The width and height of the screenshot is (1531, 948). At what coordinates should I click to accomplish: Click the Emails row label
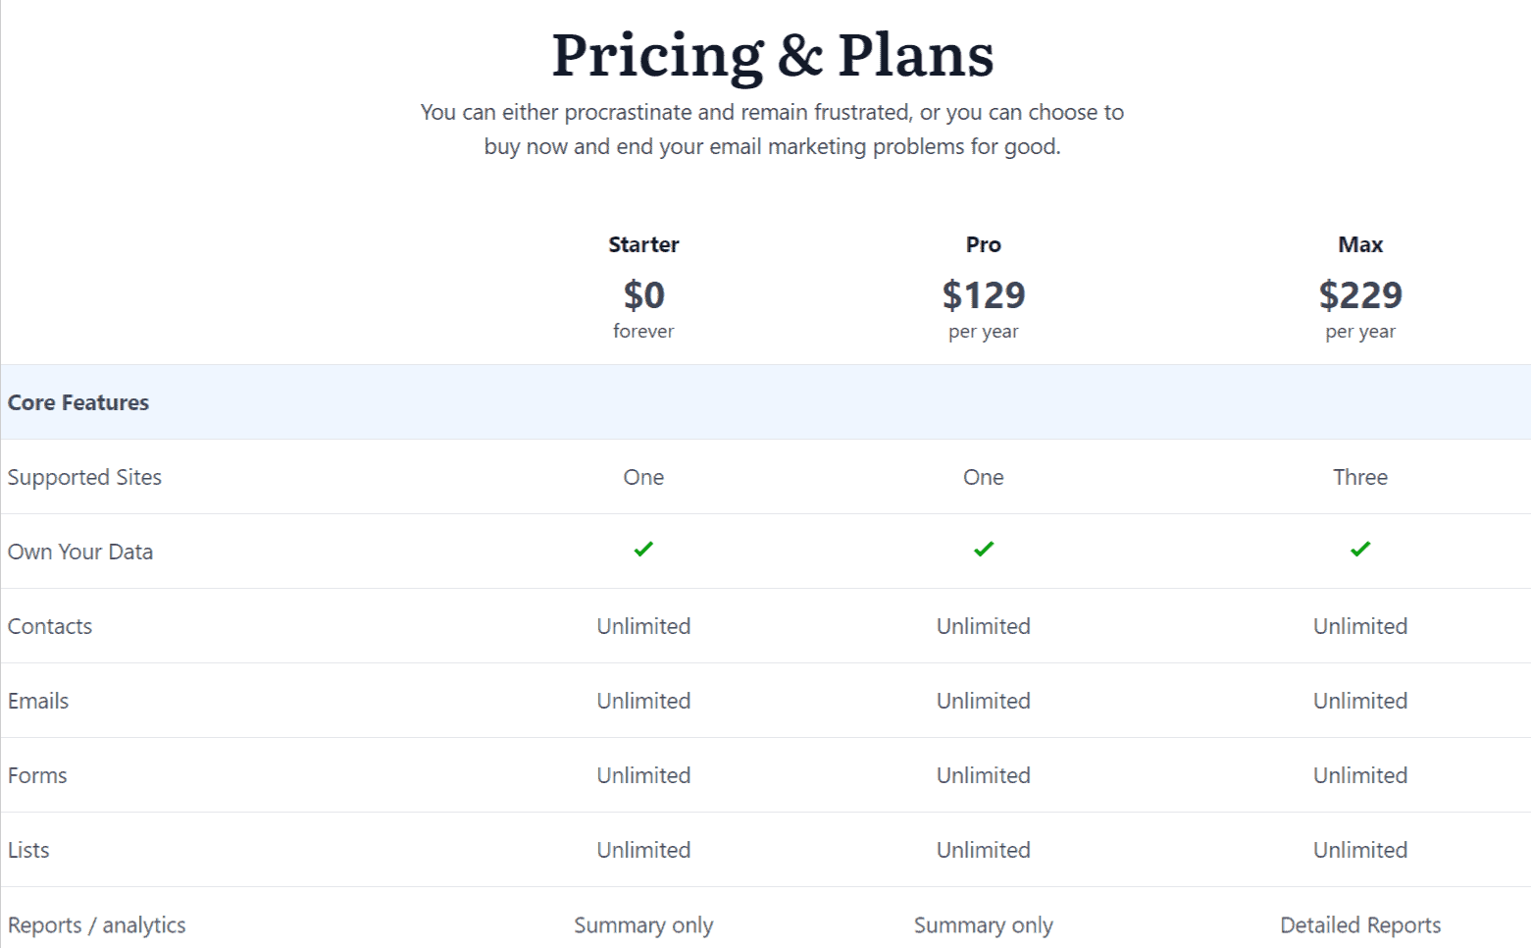pyautogui.click(x=38, y=701)
